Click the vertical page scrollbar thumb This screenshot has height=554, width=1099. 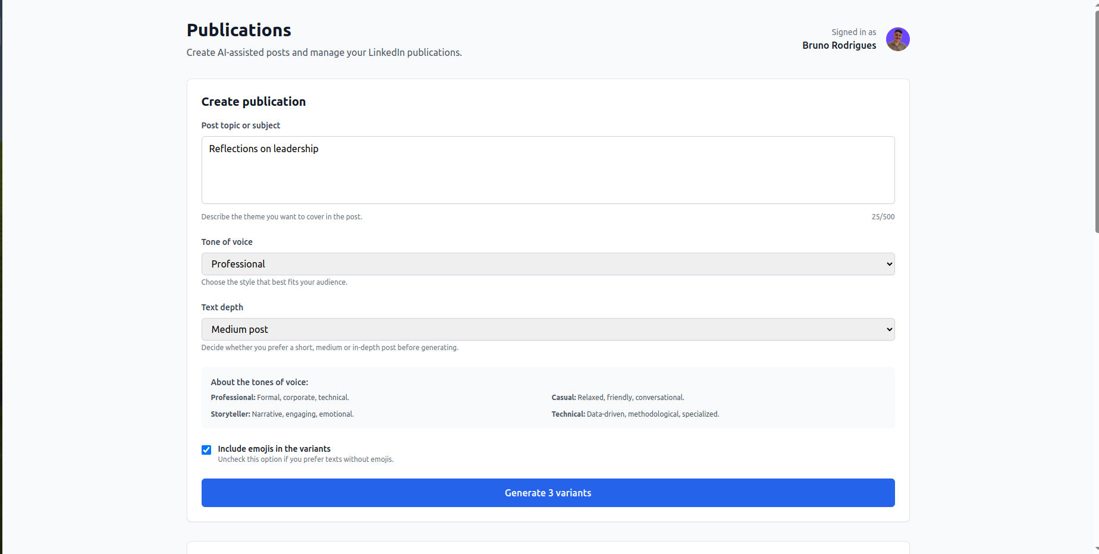click(x=1096, y=119)
